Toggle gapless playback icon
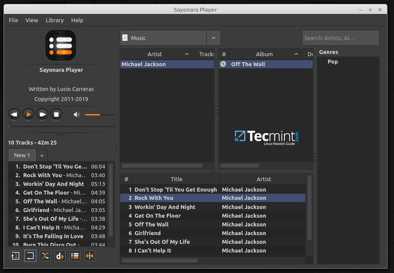The height and width of the screenshot is (273, 394). [x=90, y=256]
